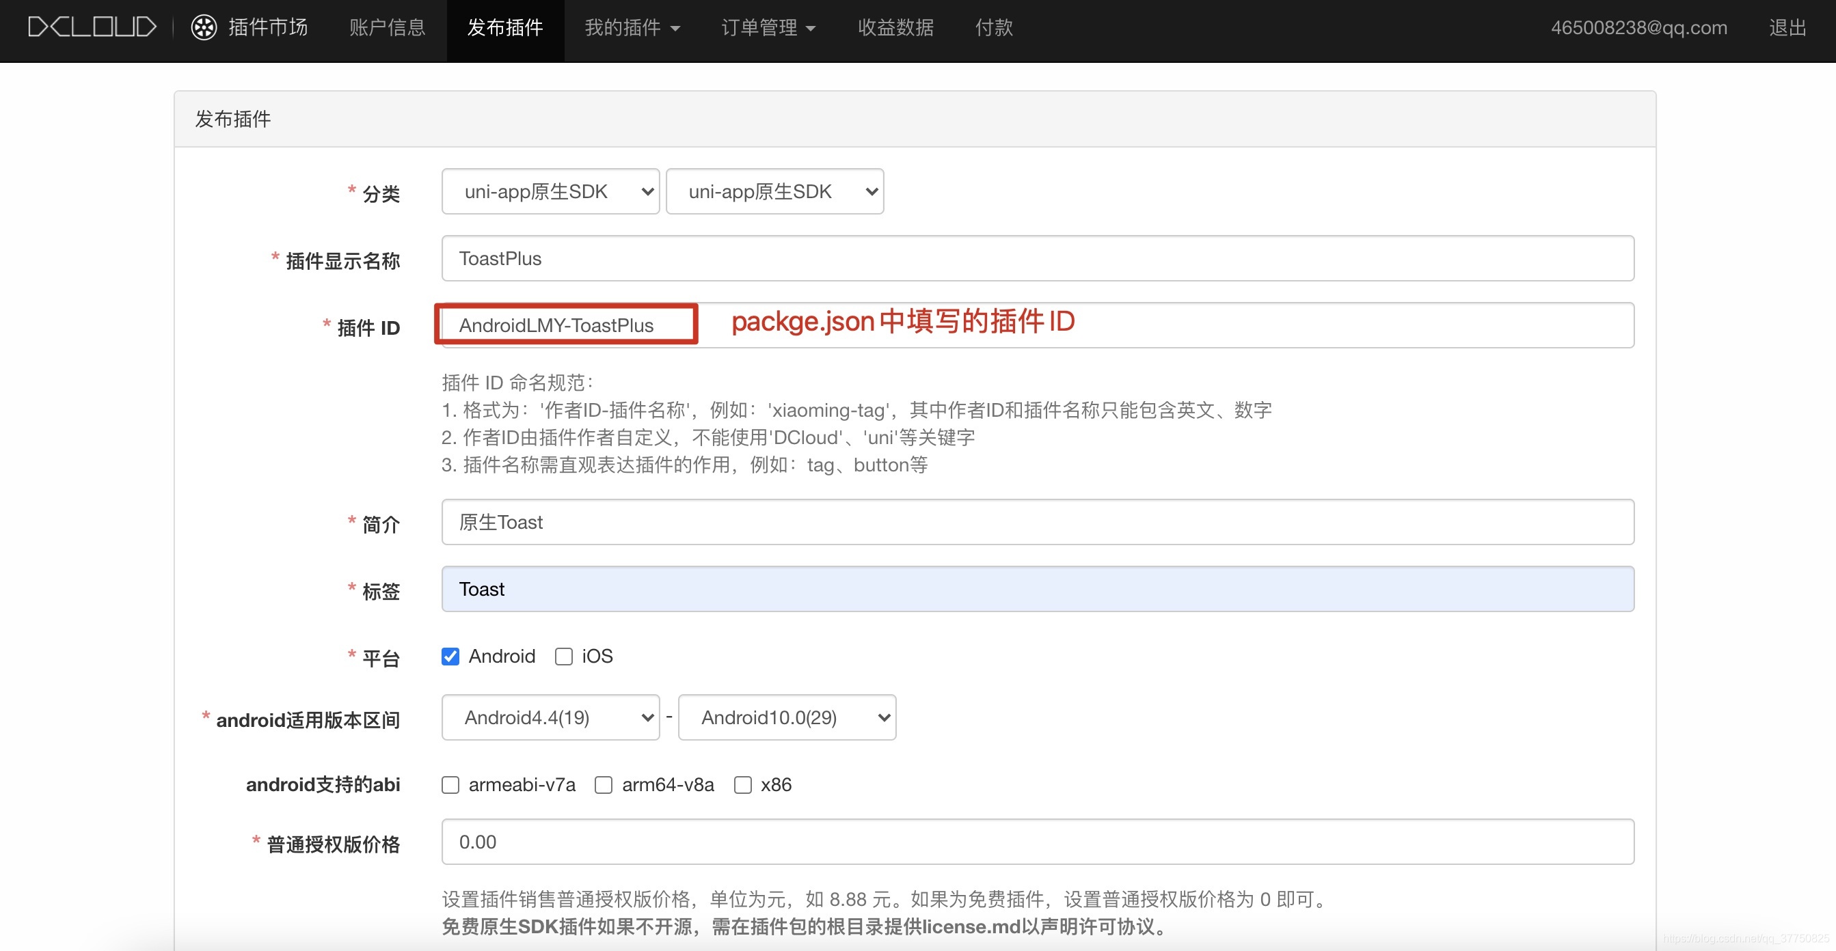1836x951 pixels.
Task: Click the plugin market wheel icon
Action: 204,28
